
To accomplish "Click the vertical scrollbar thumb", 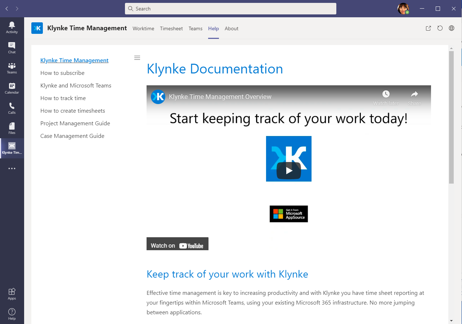I will tap(451, 117).
